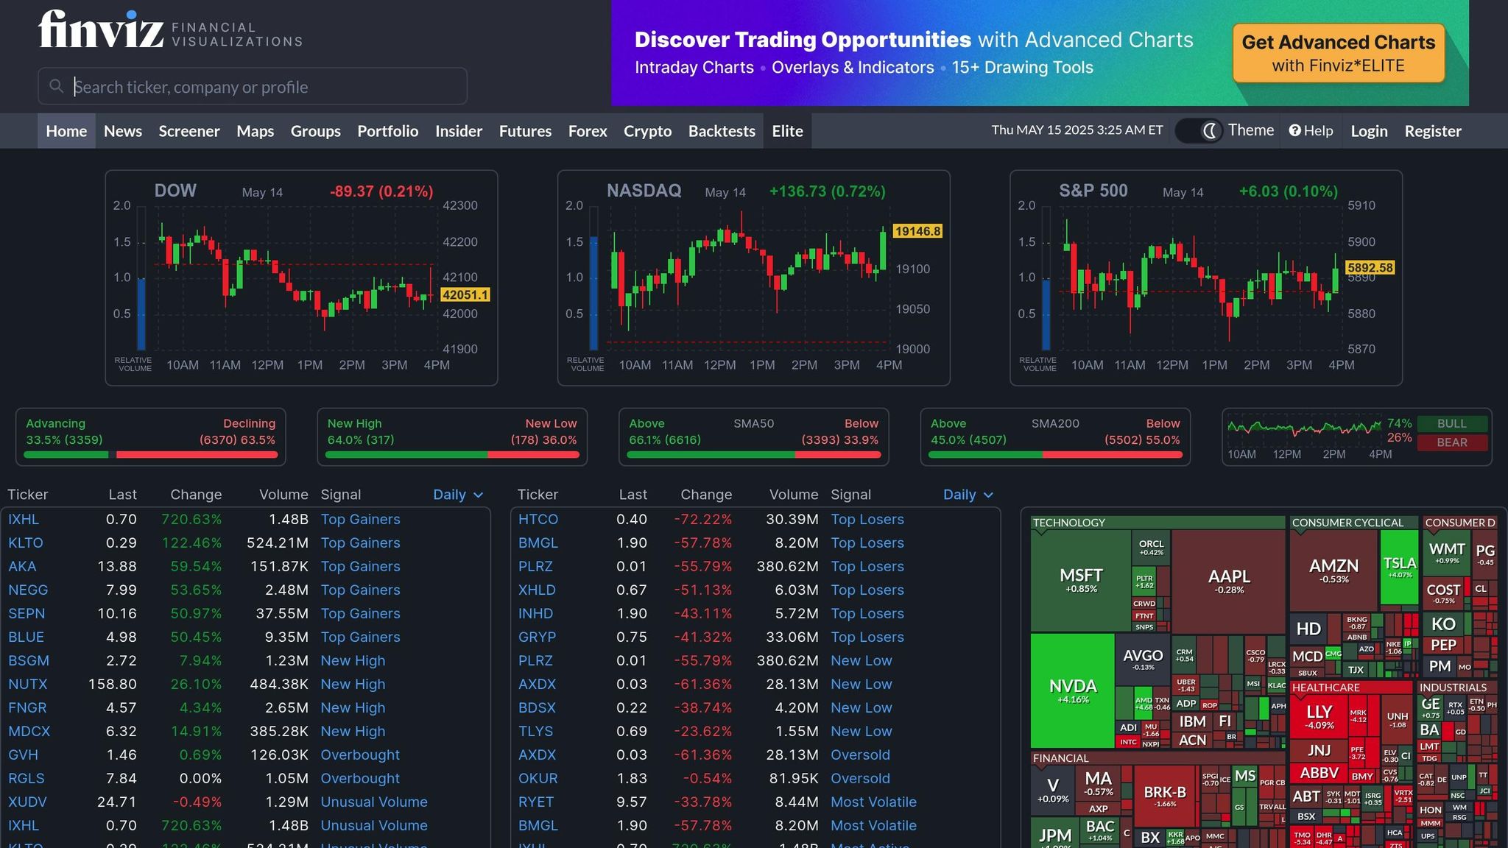This screenshot has height=848, width=1508.
Task: Open NUTX ticker link
Action: coord(28,684)
